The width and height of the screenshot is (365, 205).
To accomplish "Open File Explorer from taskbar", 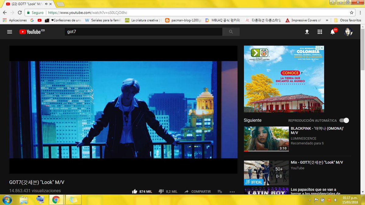I will coord(24,200).
